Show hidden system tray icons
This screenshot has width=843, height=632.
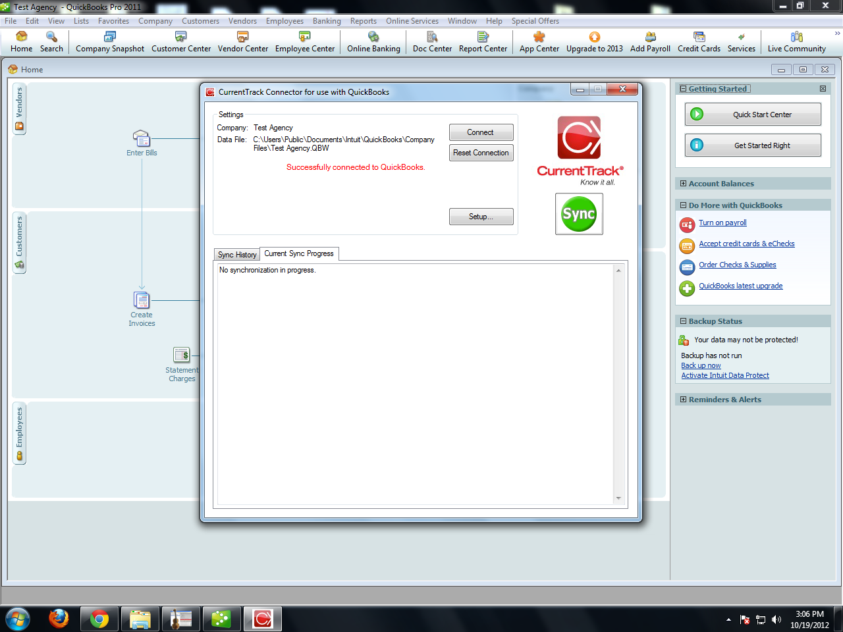tap(728, 619)
